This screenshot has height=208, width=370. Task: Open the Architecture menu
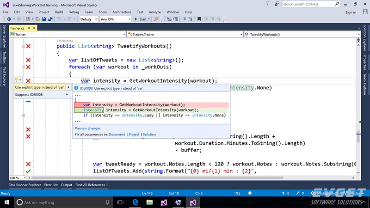(122, 12)
